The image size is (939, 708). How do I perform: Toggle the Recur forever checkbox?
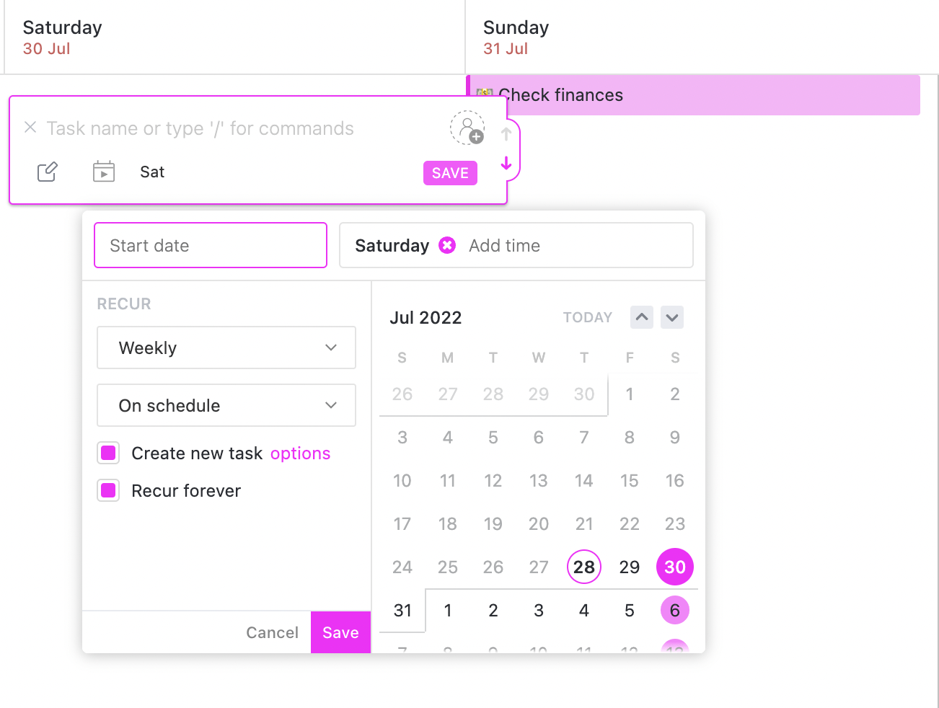tap(108, 490)
